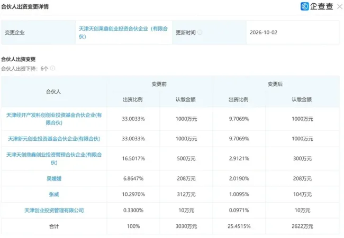
Task: Select the 0.3300% ratio cell
Action: pos(133,210)
